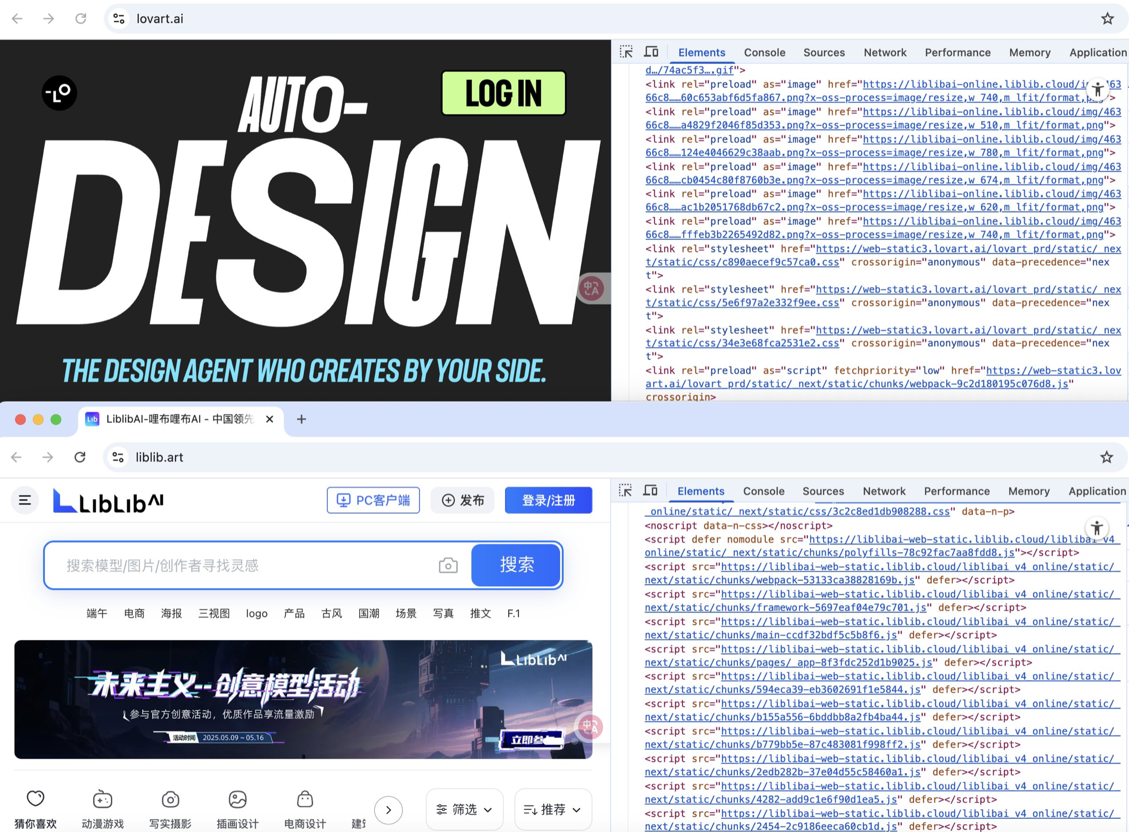
Task: Click the forward arrow in the lovart.ai window
Action: pyautogui.click(x=49, y=19)
